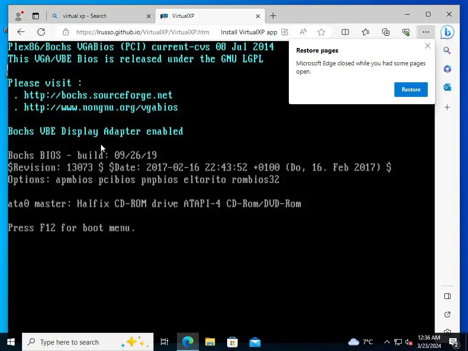The image size is (468, 351).
Task: Open the weather widget showing 7°C
Action: click(x=360, y=342)
